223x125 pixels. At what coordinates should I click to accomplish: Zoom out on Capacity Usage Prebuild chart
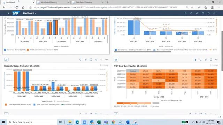coord(101,60)
